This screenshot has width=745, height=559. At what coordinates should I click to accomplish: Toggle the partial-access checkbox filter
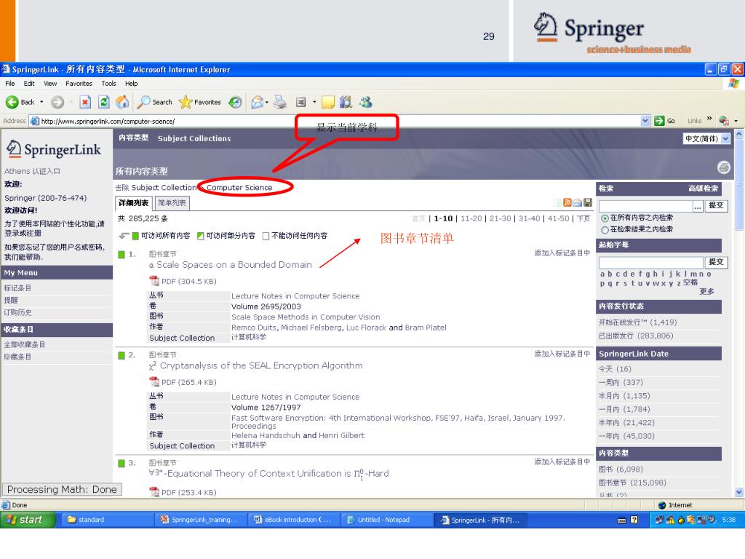[201, 236]
